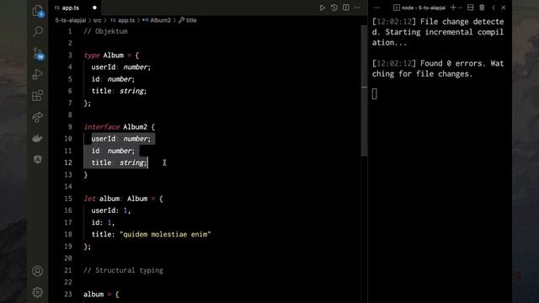Click "// Structural typing" comment
Image resolution: width=539 pixels, height=303 pixels.
(x=124, y=270)
